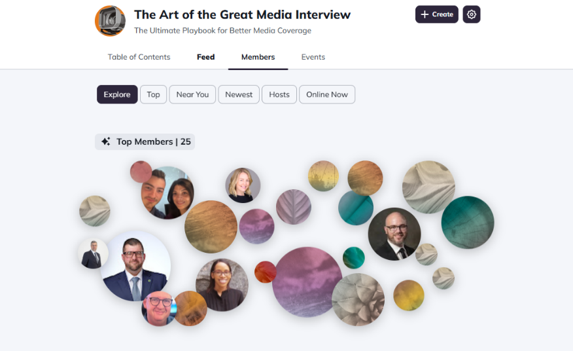
Task: Show Newest members
Action: coord(239,94)
